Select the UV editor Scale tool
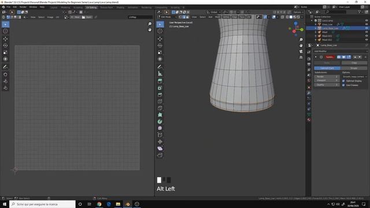The height and width of the screenshot is (208, 370). (5, 53)
